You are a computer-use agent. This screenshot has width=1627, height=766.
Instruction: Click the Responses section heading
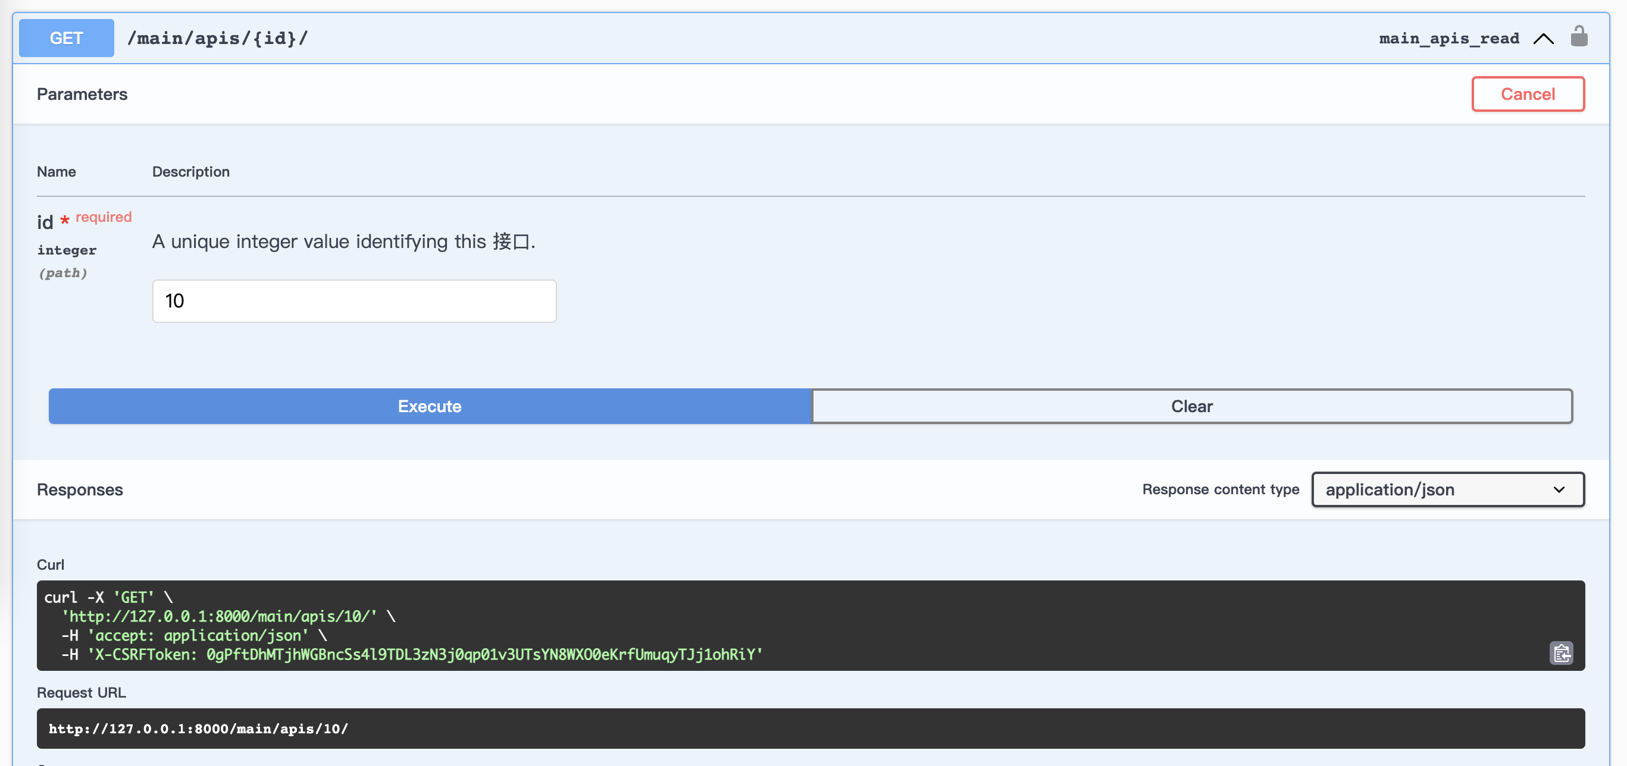point(80,489)
